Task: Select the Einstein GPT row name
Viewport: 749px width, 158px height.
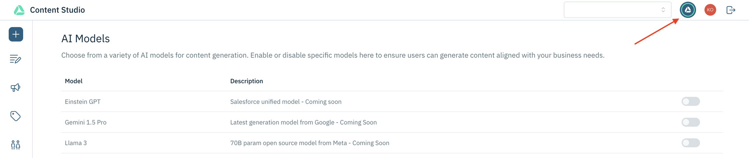Action: pyautogui.click(x=83, y=102)
